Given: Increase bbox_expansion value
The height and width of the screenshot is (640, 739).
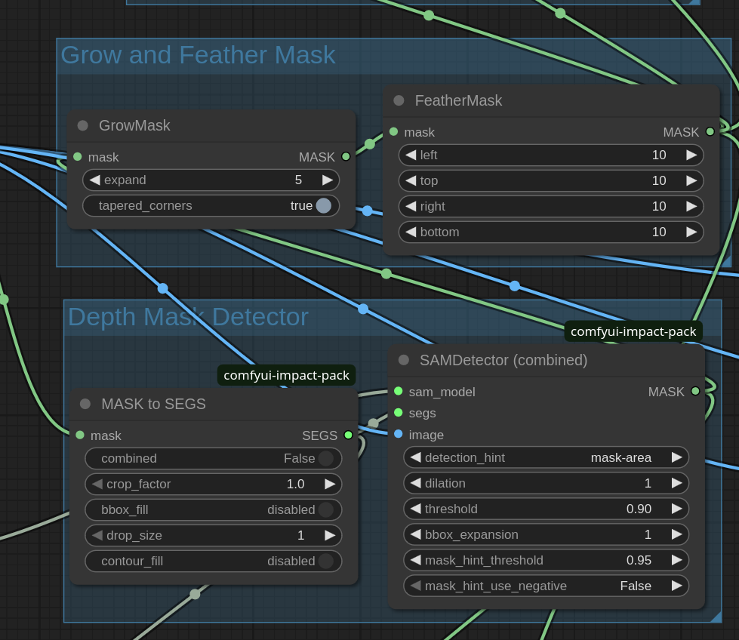Looking at the screenshot, I should (677, 534).
